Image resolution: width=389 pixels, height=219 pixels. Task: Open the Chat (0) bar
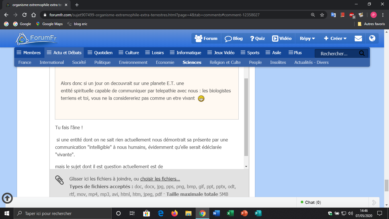[333, 202]
